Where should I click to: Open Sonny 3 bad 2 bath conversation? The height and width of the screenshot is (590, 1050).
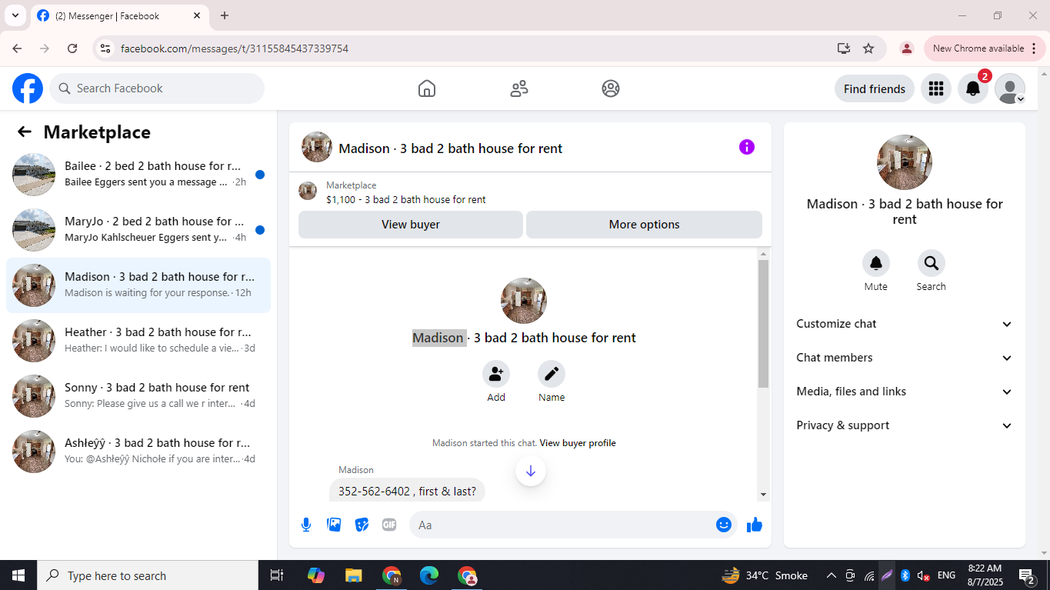[138, 396]
